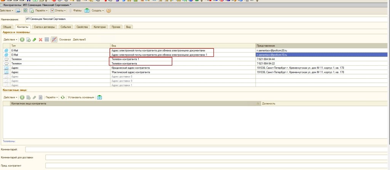This screenshot has width=390, height=170.
Task: Switch to the Счета и договоры tab
Action: click(45, 27)
